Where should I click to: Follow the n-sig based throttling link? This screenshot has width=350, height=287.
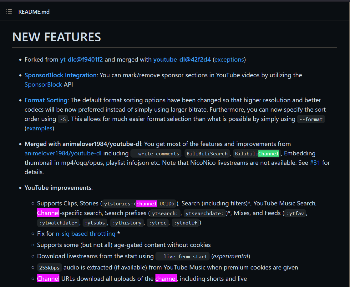[x=85, y=234]
